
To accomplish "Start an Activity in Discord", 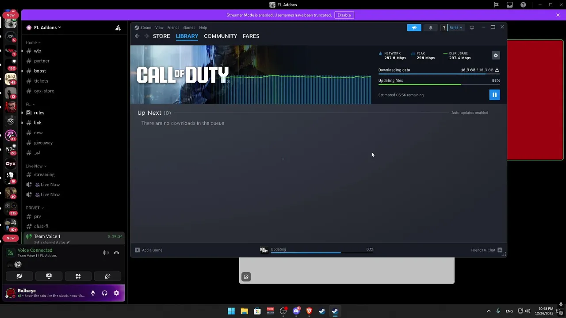I will tap(78, 276).
